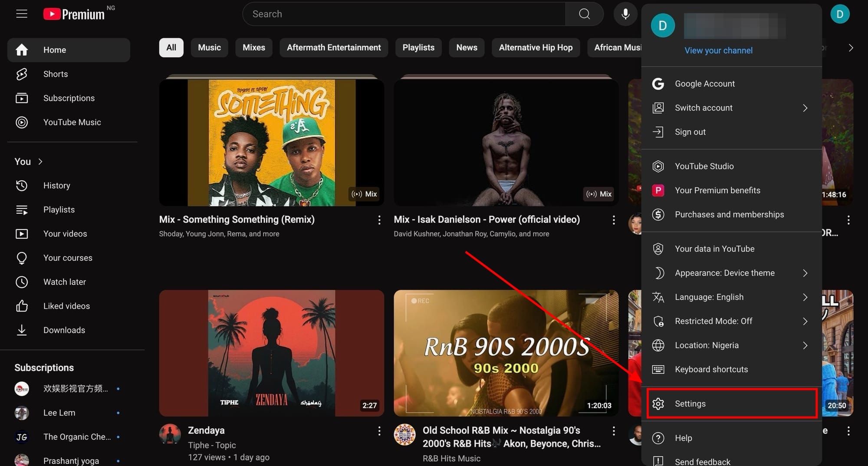
Task: Open watch History
Action: tap(69, 186)
